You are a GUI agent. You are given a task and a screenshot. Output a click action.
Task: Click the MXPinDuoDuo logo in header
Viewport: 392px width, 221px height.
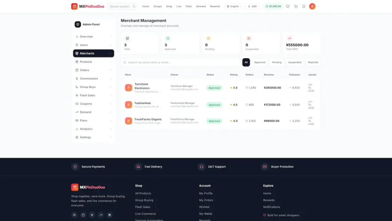pos(88,6)
